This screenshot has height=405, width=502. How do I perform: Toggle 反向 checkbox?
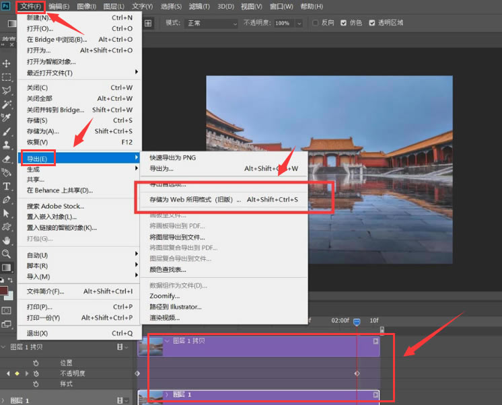tap(316, 23)
